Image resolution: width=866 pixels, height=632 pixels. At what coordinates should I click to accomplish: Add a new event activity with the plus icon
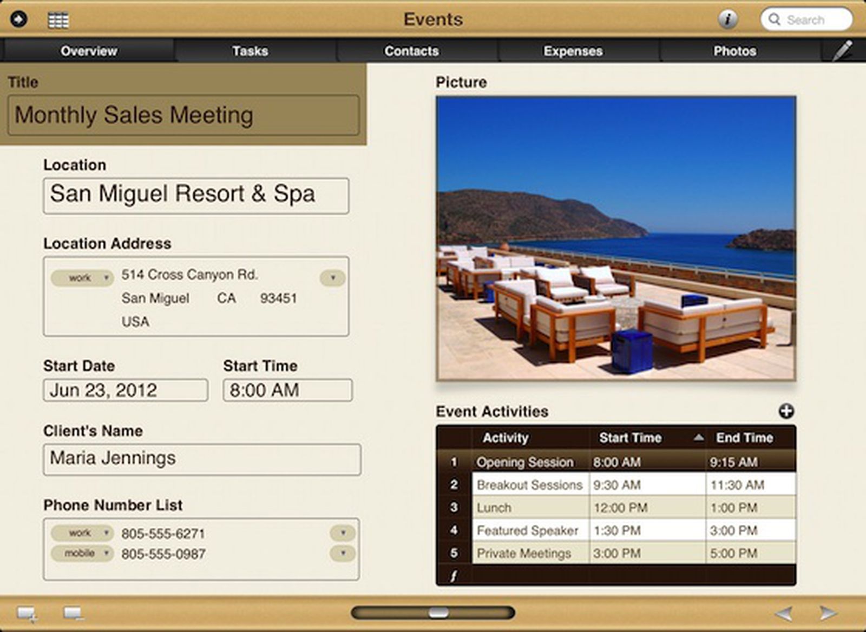click(786, 411)
